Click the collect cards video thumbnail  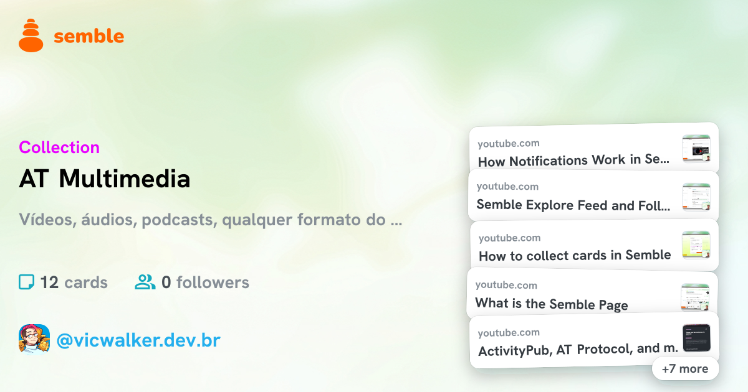[x=696, y=245]
